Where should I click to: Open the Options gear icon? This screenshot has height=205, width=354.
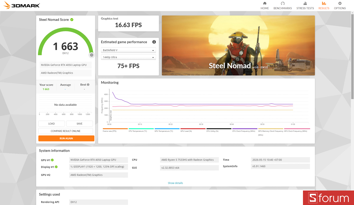tap(340, 4)
